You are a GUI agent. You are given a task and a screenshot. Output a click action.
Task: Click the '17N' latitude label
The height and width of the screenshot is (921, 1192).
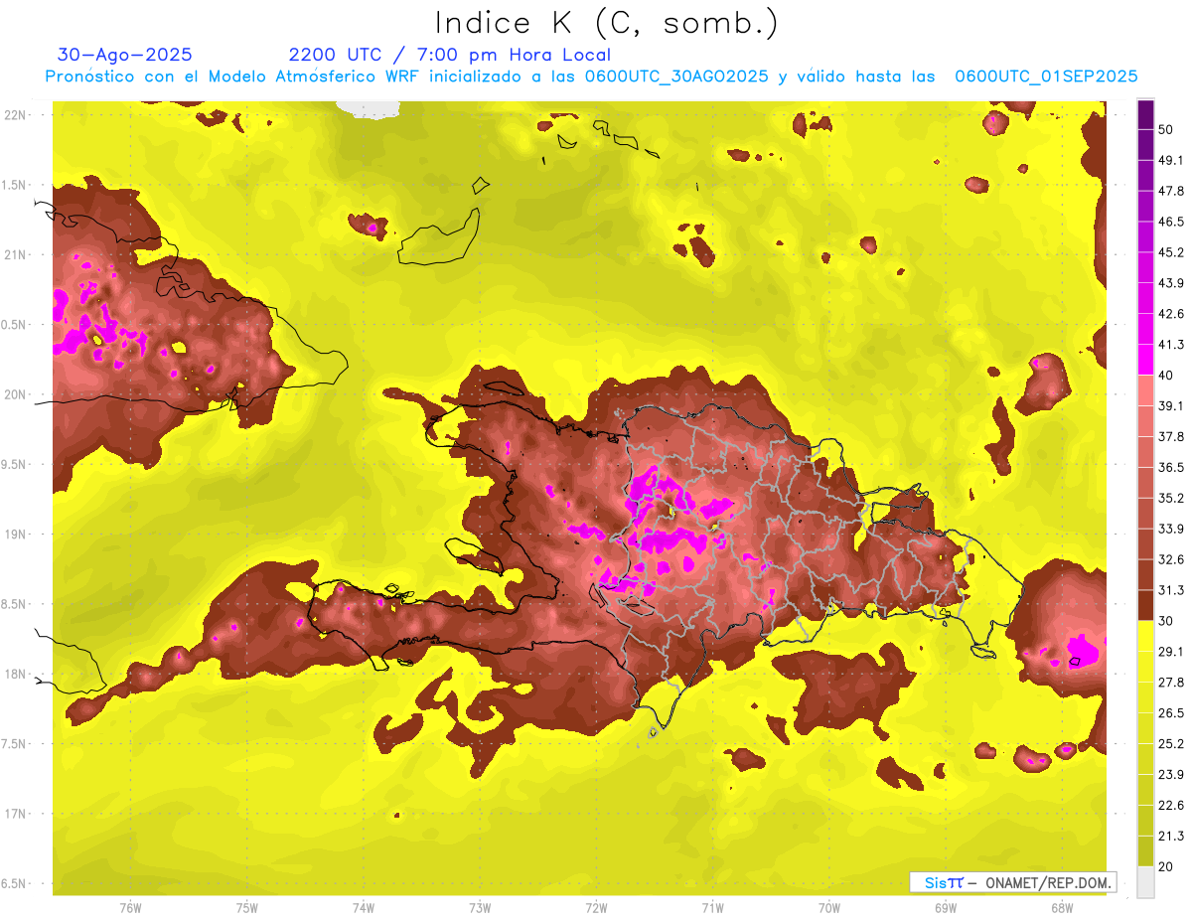(x=15, y=814)
